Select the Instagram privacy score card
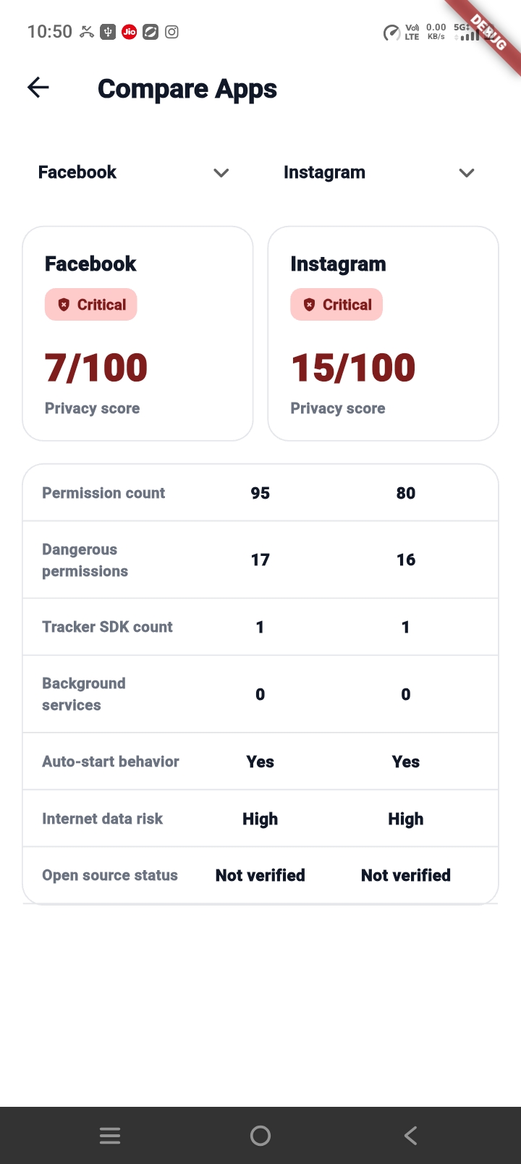Screen dimensions: 521x1164 click(384, 334)
